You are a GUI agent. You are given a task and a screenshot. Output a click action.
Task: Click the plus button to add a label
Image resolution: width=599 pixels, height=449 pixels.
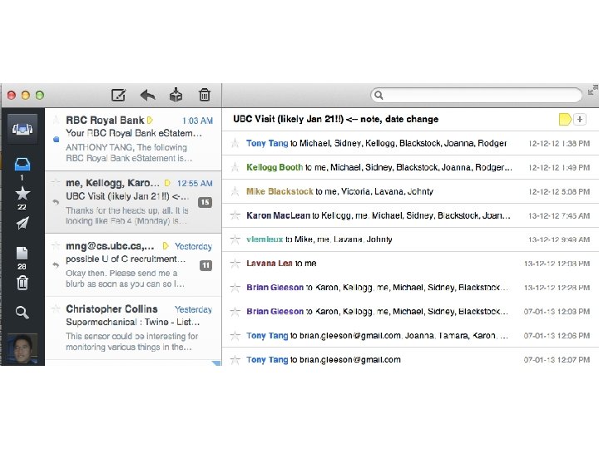click(580, 119)
